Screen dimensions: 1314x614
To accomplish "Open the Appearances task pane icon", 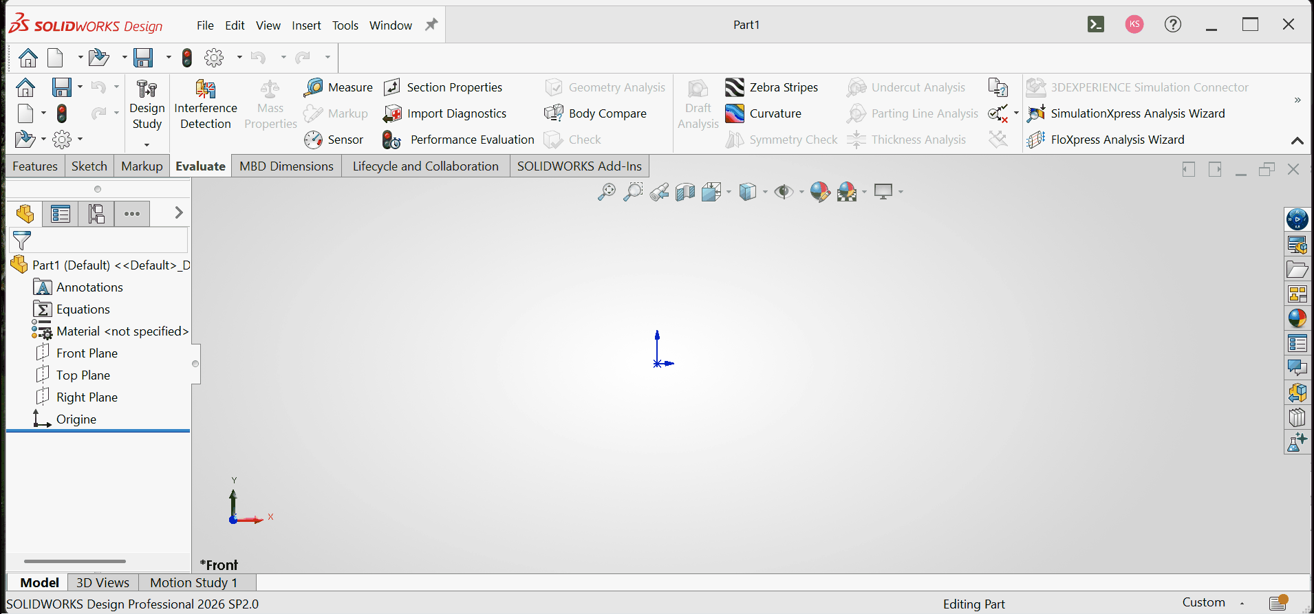I will tap(1297, 318).
